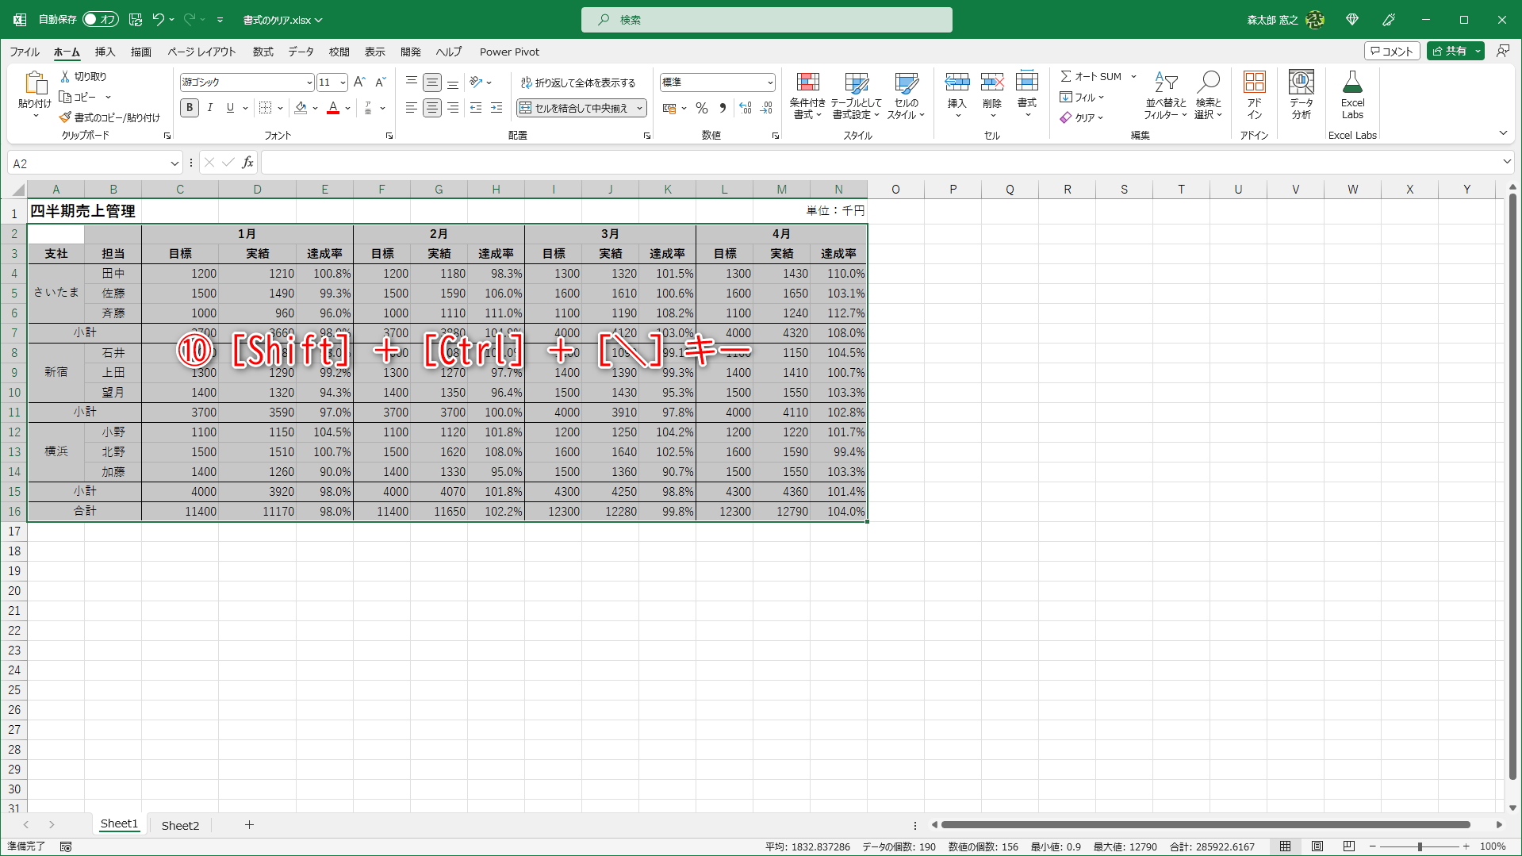Open the Formulas ribbon tab
The height and width of the screenshot is (856, 1522).
coord(263,52)
